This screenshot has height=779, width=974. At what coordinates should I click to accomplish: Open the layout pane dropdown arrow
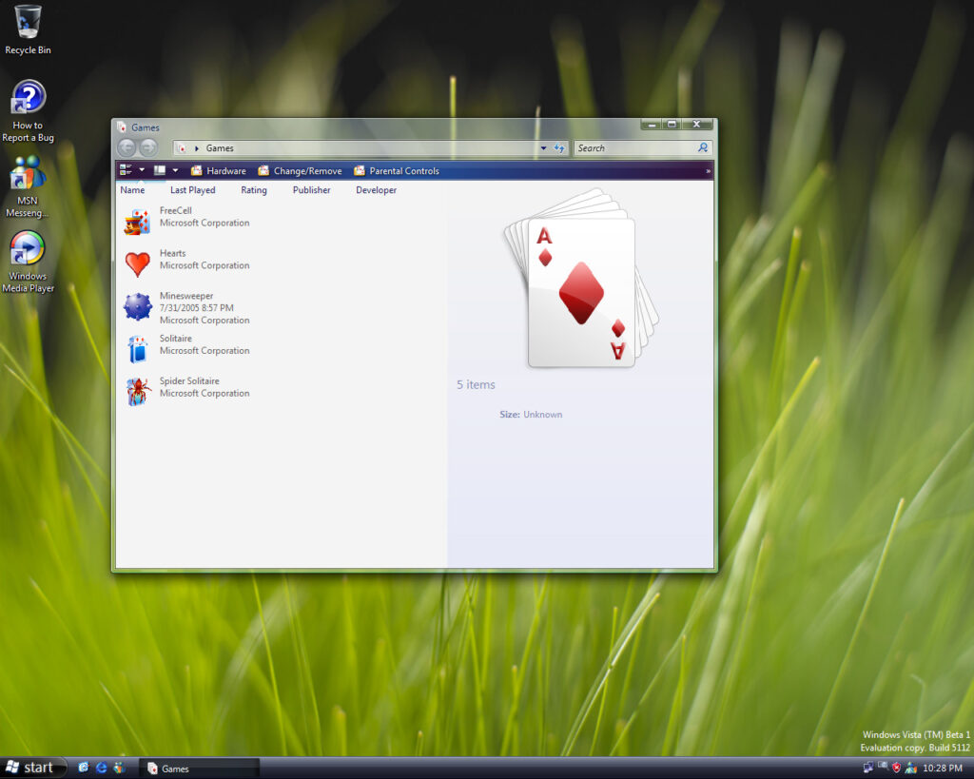coord(175,170)
